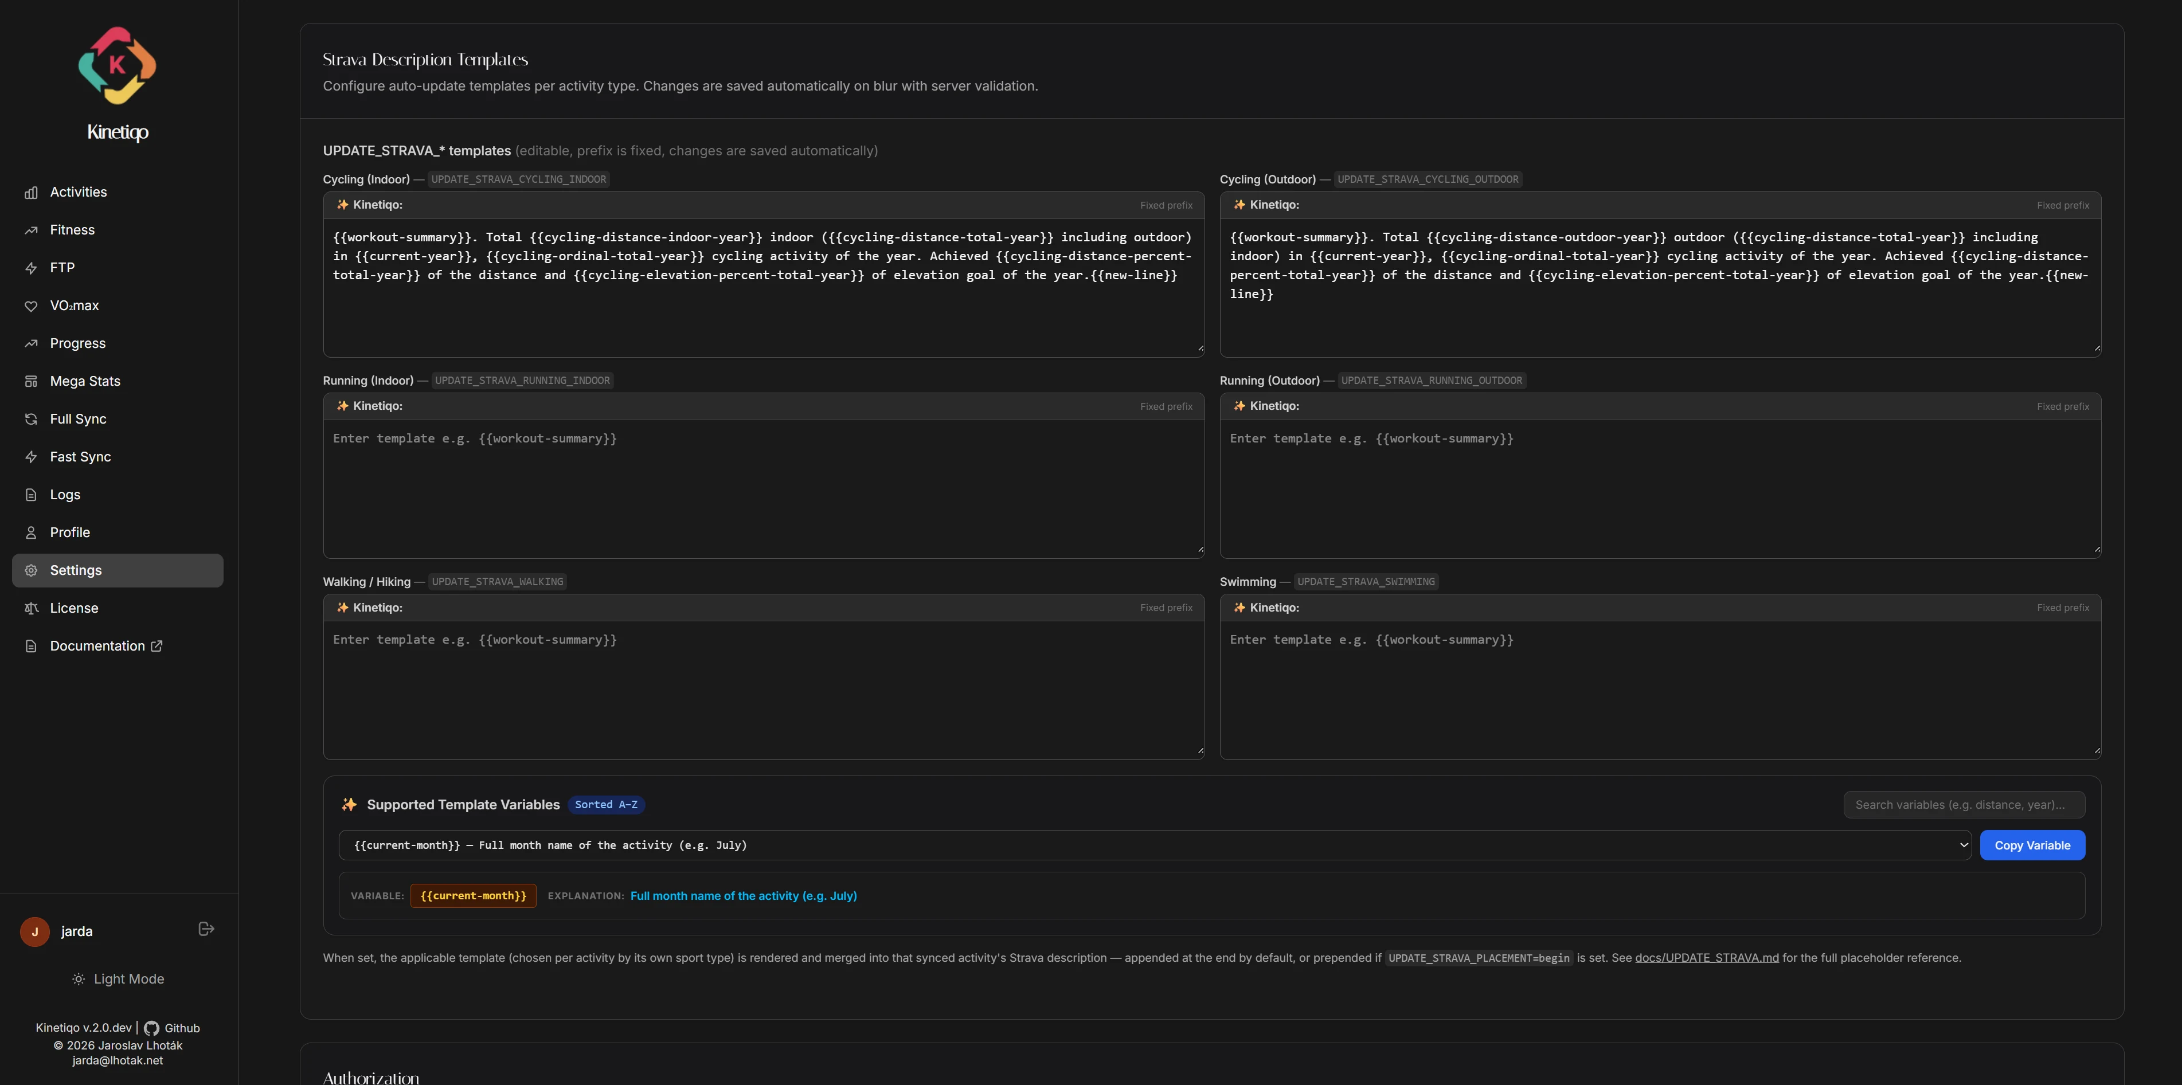The image size is (2182, 1085).
Task: Click the Fixed prefix label in Swimming
Action: click(2063, 608)
